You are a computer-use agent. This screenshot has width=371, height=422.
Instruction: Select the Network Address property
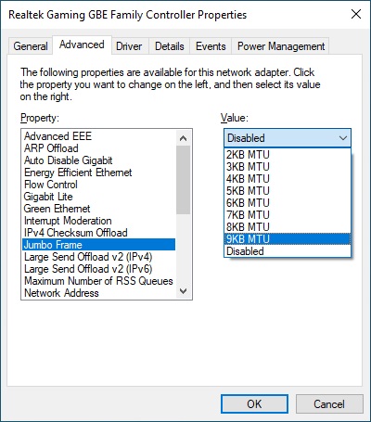[x=99, y=293]
